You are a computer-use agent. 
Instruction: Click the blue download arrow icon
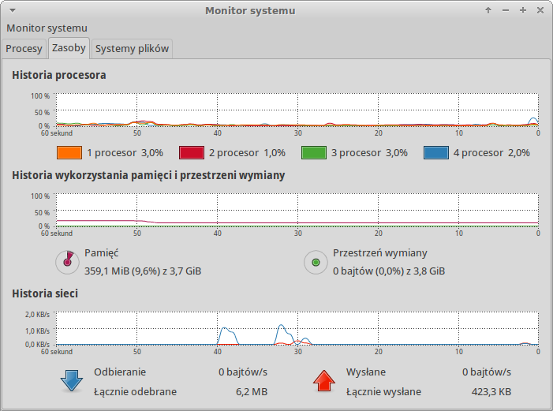click(x=72, y=381)
